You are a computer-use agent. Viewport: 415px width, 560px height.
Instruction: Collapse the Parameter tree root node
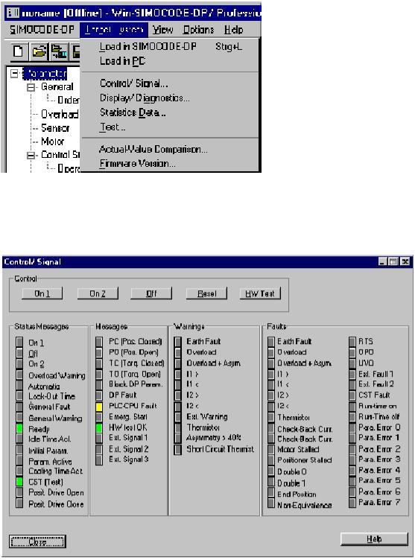(x=14, y=73)
